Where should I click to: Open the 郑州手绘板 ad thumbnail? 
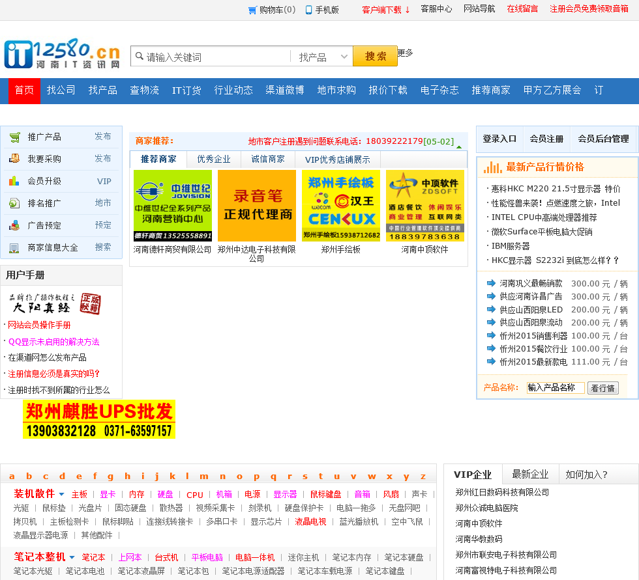tap(340, 206)
